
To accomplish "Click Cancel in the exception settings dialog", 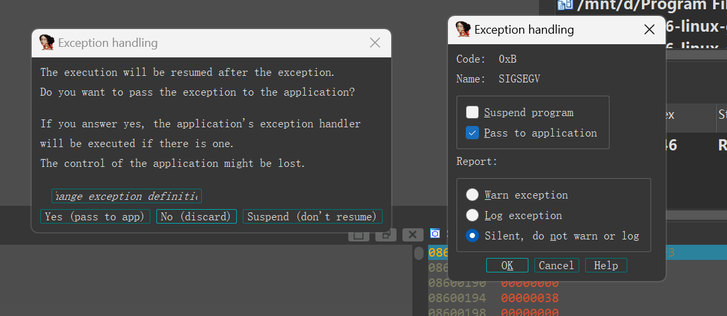I will [556, 265].
